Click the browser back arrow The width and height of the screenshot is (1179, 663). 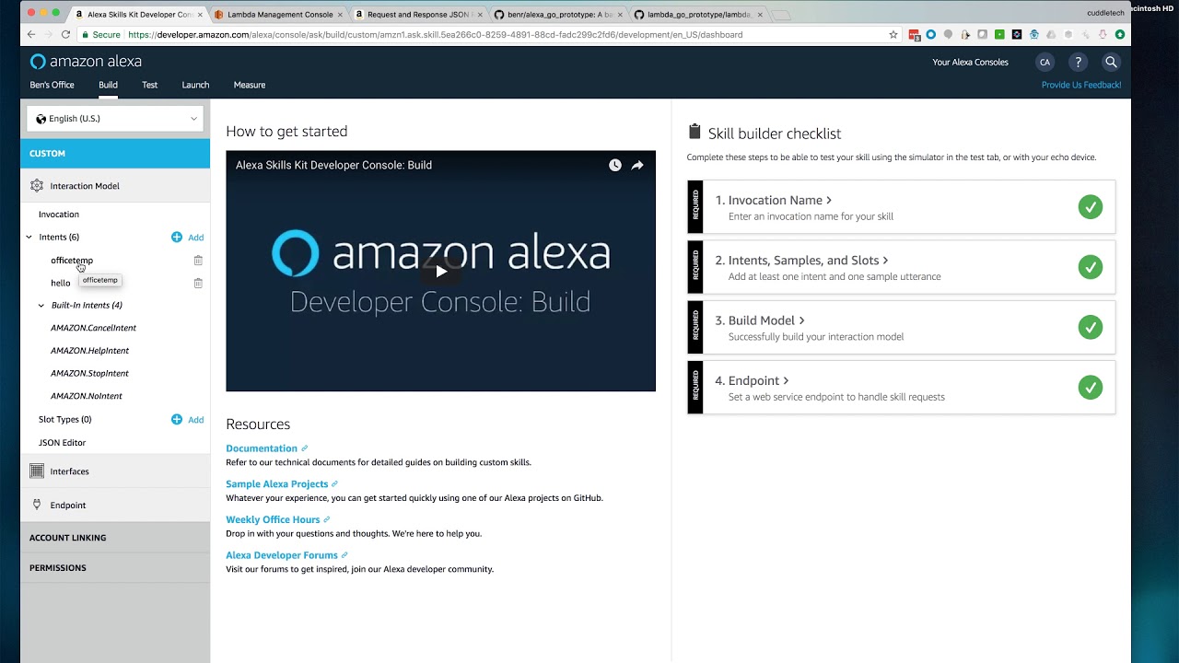point(31,34)
